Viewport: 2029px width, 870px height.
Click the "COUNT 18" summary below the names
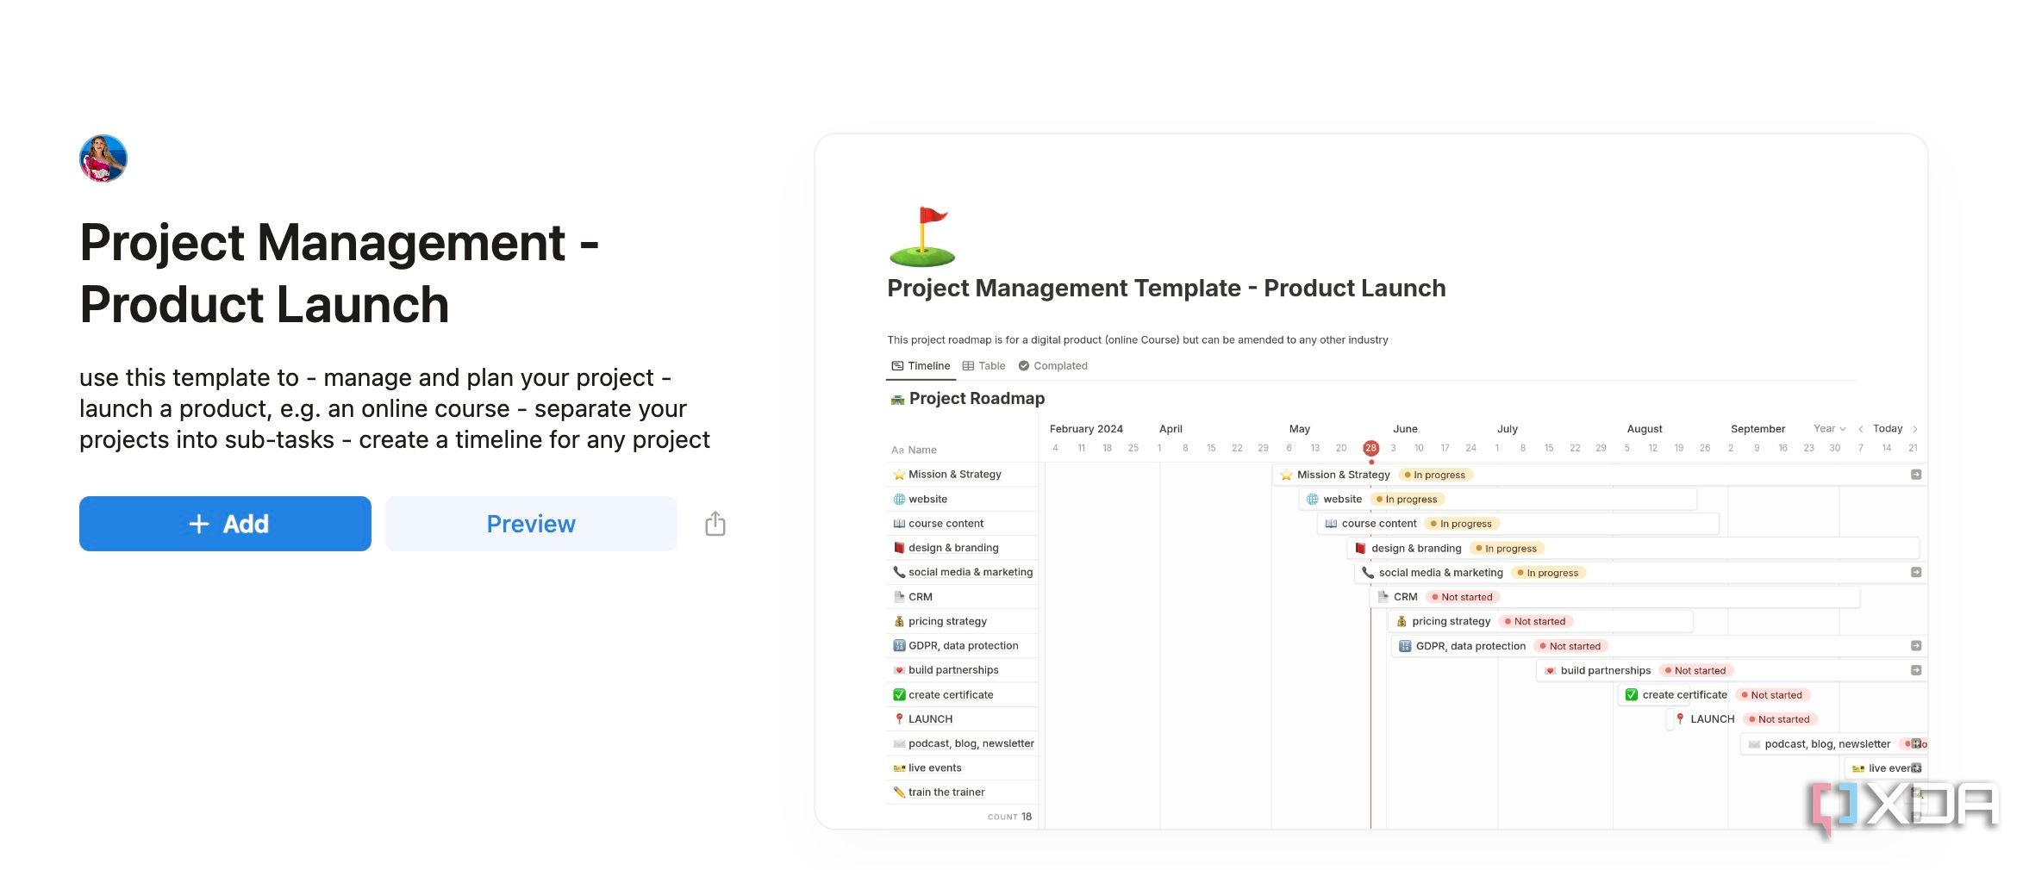(1009, 817)
